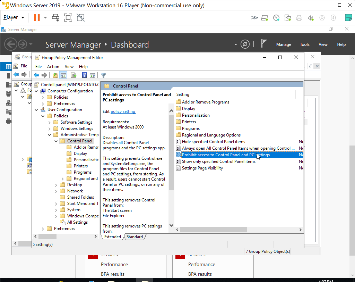Click the Back arrow in Group Policy Editor toolbar

(36, 75)
